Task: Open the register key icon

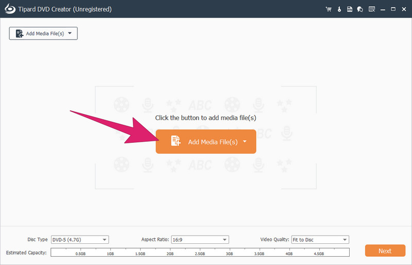Action: click(339, 9)
